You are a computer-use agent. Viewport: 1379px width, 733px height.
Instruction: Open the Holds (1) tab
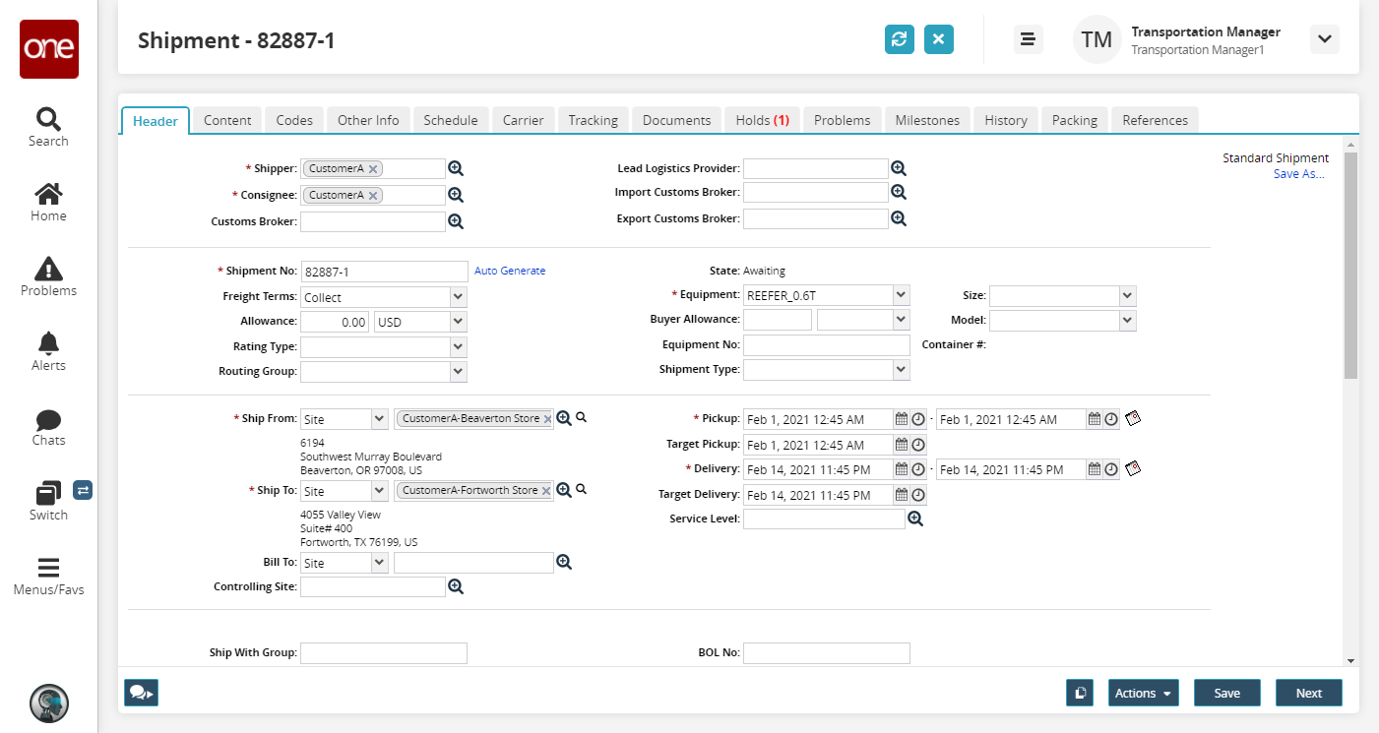pyautogui.click(x=762, y=120)
